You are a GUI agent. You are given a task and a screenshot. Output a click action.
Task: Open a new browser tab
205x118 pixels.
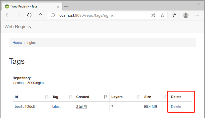tap(66, 6)
